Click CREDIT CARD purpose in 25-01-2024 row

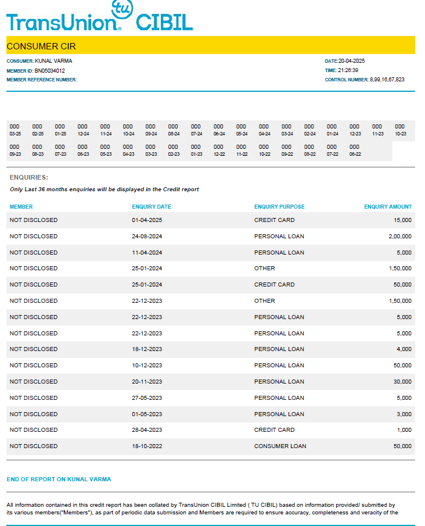tap(274, 285)
